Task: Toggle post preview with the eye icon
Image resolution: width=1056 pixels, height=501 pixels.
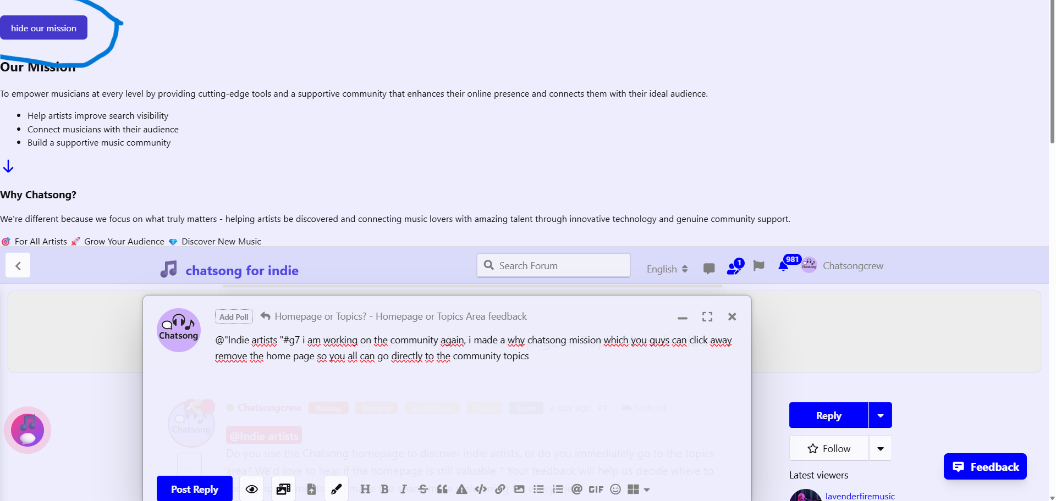Action: pyautogui.click(x=252, y=489)
